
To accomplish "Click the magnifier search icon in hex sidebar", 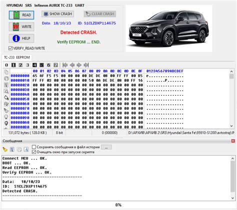I will (x=6, y=91).
